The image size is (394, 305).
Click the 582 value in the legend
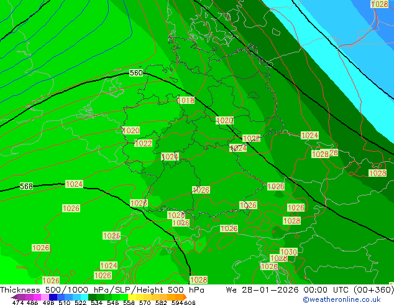pos(161,303)
